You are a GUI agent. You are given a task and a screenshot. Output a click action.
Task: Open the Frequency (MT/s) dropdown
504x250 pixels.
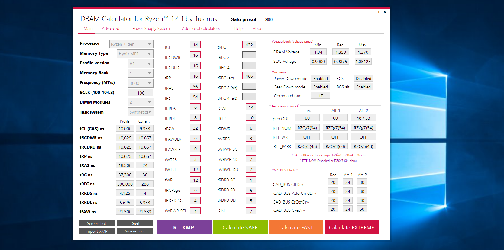tap(141, 83)
